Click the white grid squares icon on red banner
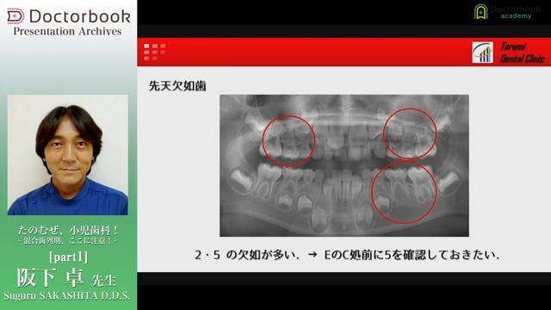Screen dimensions: 551x310 [155, 52]
